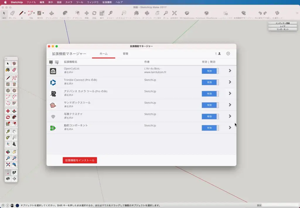The width and height of the screenshot is (300, 208).
Task: Activate the Push/Pull tool in the left palette
Action: pyautogui.click(x=14, y=111)
